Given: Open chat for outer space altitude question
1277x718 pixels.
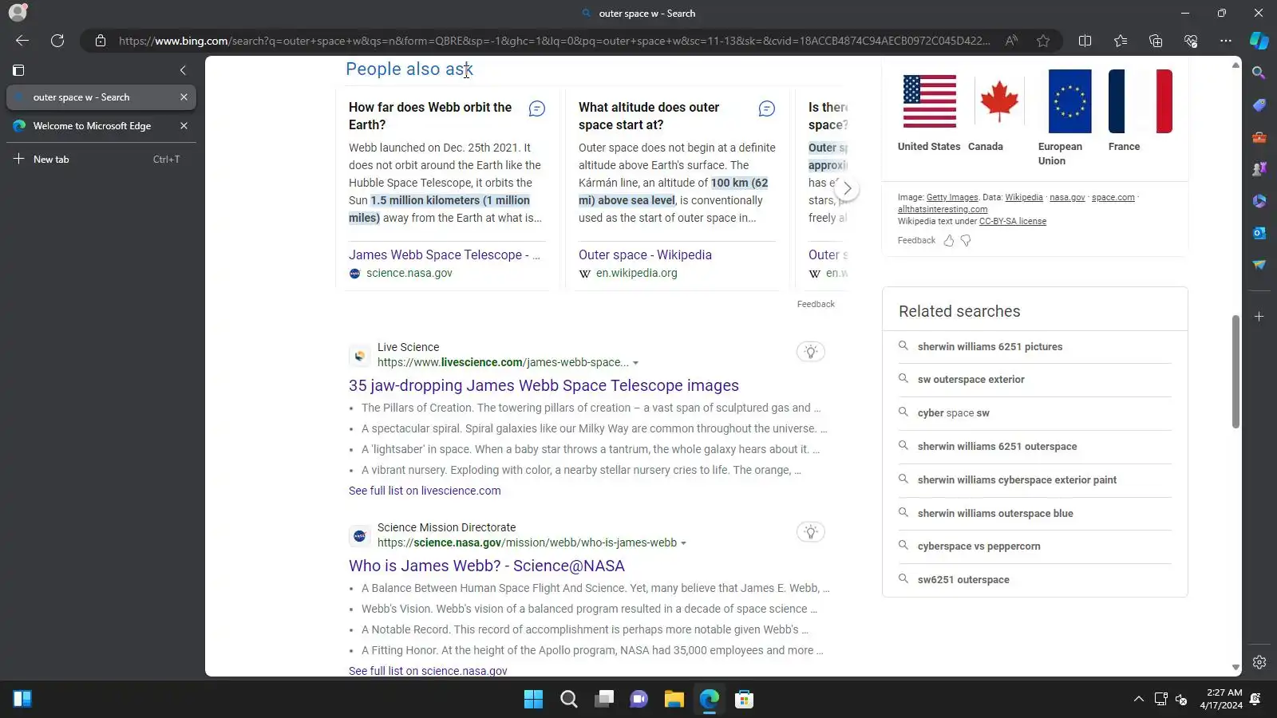Looking at the screenshot, I should coord(767,108).
